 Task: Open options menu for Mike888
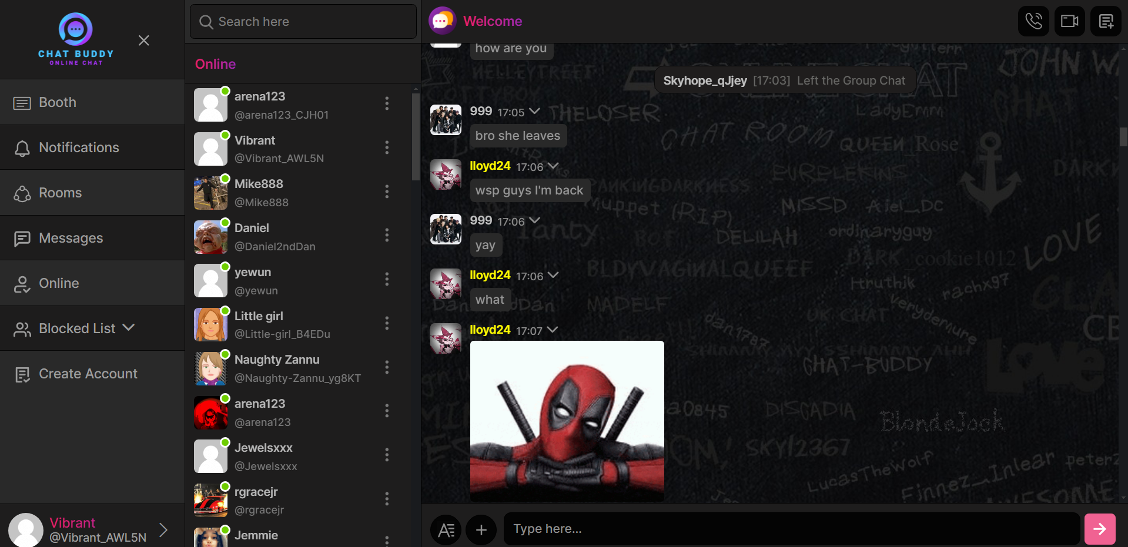pos(386,192)
